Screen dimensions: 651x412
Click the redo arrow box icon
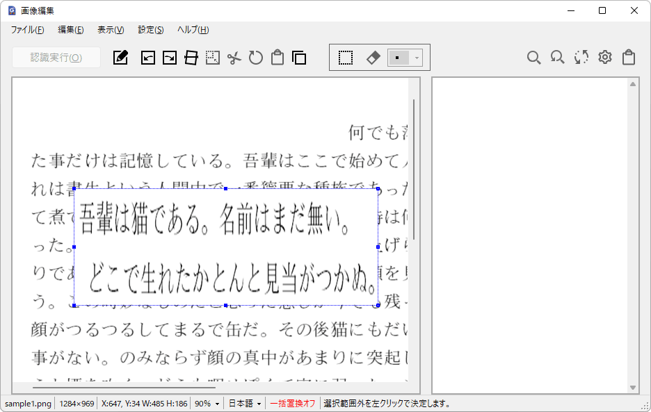click(x=170, y=57)
